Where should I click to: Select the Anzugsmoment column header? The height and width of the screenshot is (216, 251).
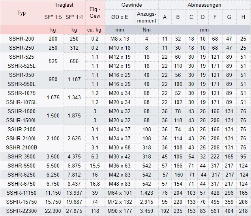[x=146, y=17]
